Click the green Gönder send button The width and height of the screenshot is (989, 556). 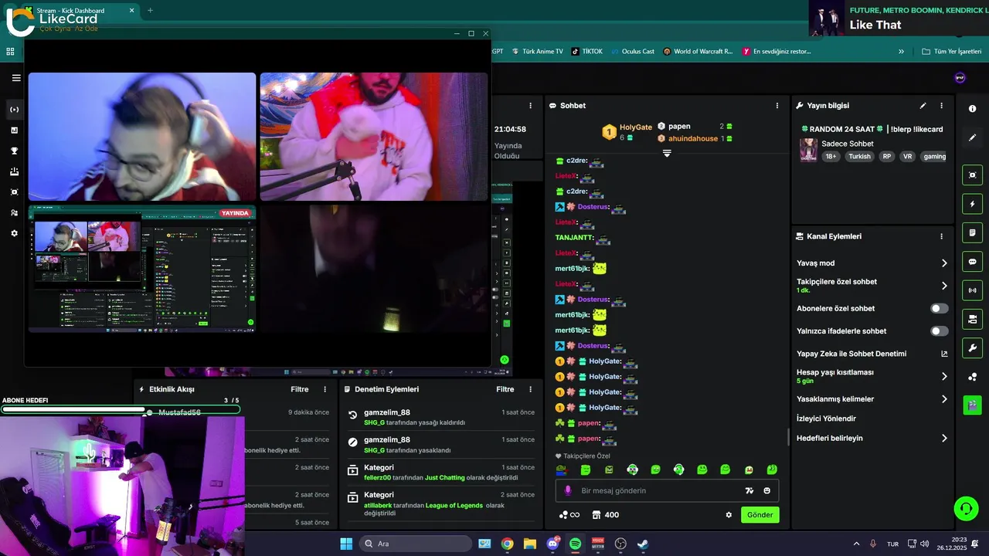(x=760, y=515)
